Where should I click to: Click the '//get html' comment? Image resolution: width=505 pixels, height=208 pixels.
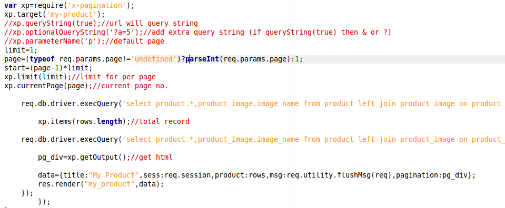click(151, 157)
